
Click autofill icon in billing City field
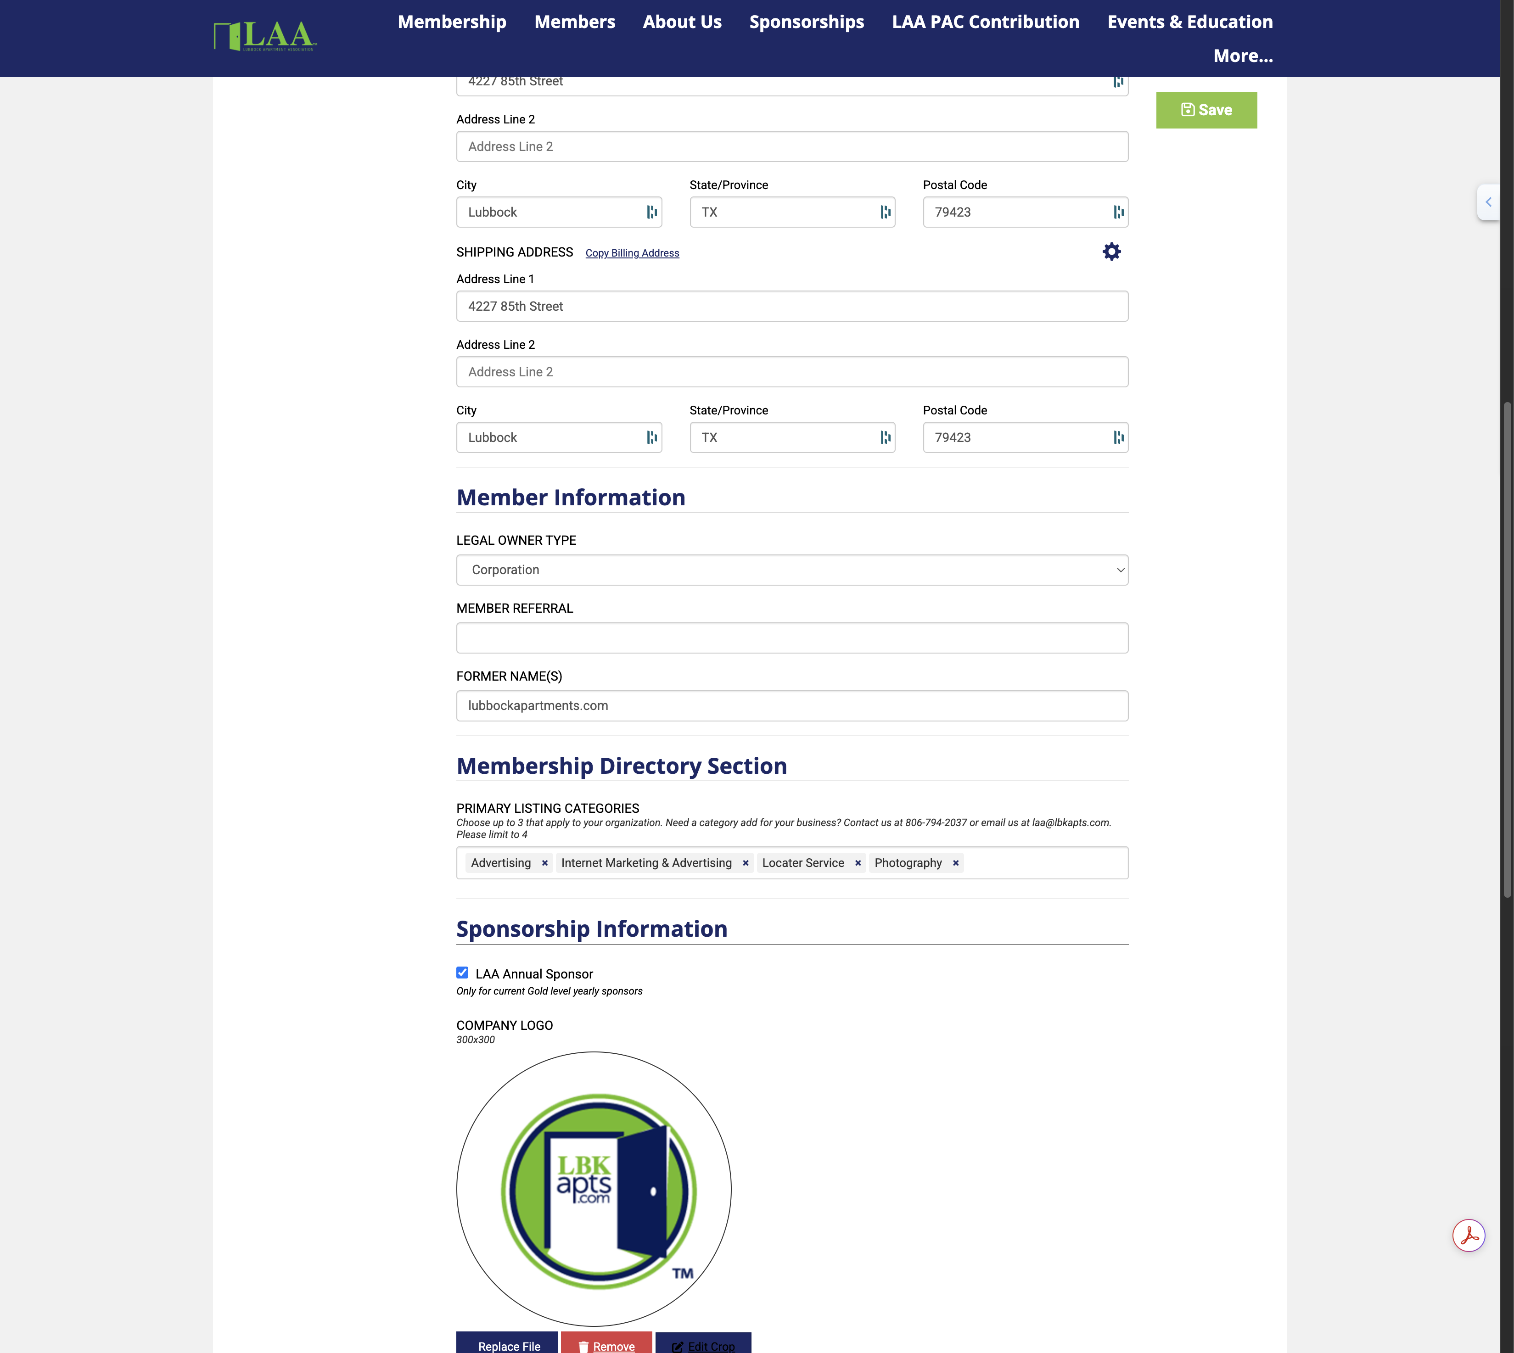coord(651,212)
